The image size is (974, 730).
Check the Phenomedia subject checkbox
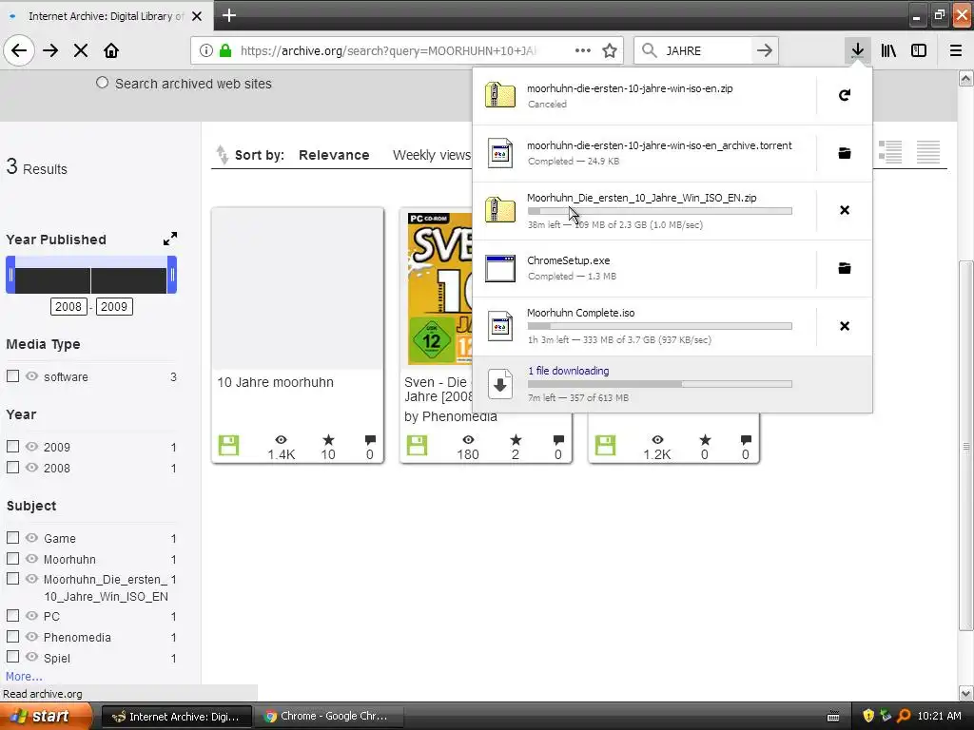coord(12,636)
